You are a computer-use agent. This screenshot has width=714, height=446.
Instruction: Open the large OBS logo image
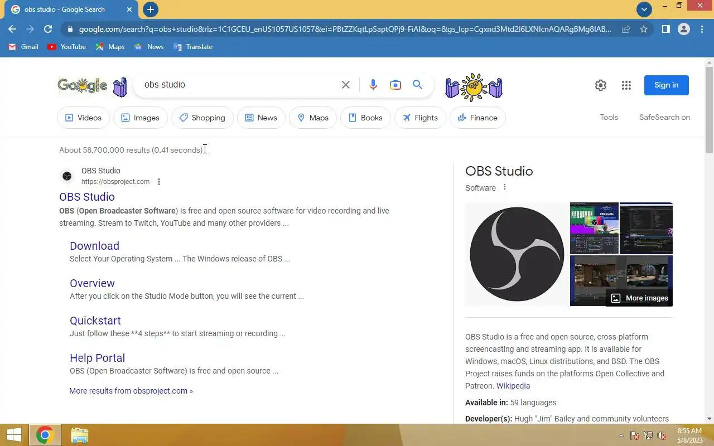tap(517, 254)
